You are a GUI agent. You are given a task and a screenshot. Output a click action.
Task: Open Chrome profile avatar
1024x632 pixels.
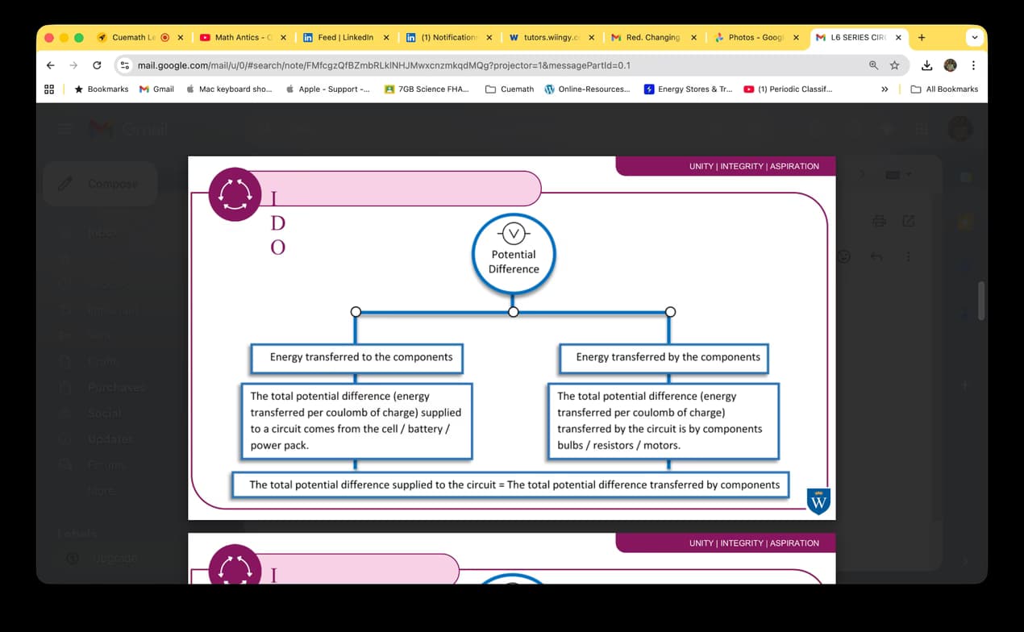click(x=950, y=65)
